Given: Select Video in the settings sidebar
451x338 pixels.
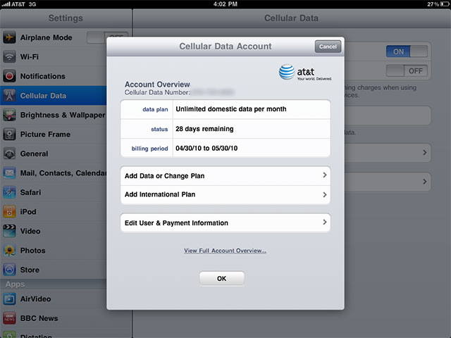Looking at the screenshot, I should click(x=30, y=231).
